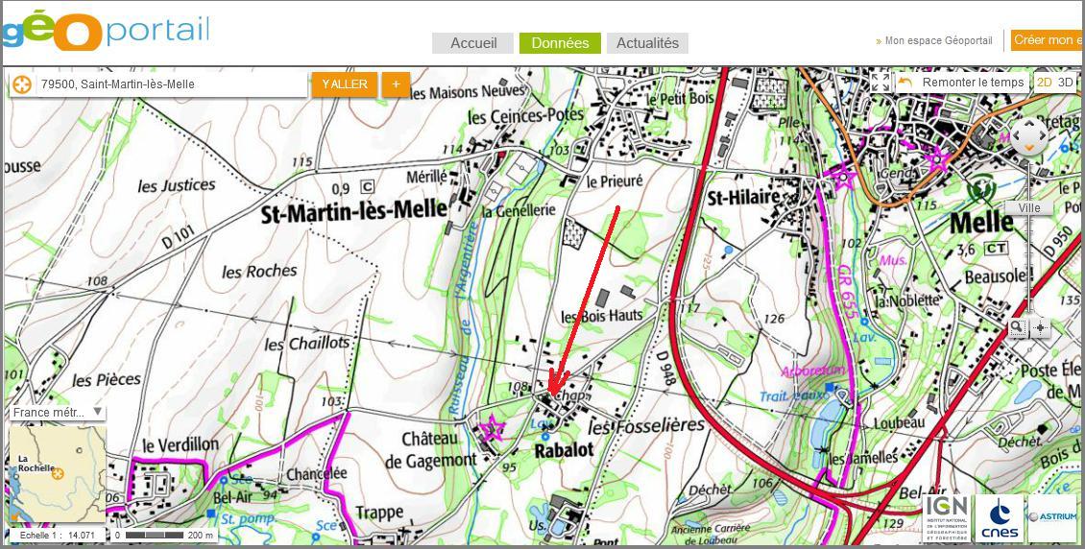Image resolution: width=1085 pixels, height=549 pixels.
Task: Open the Accueil tab
Action: click(473, 43)
